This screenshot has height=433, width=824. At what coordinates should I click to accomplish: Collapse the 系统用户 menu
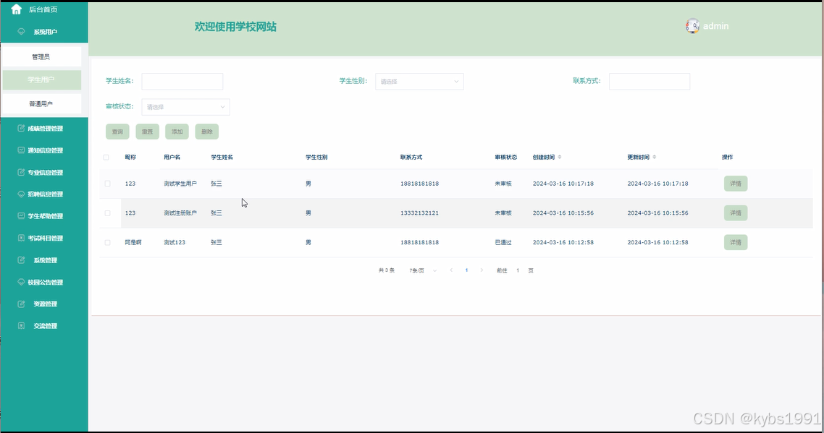point(44,32)
